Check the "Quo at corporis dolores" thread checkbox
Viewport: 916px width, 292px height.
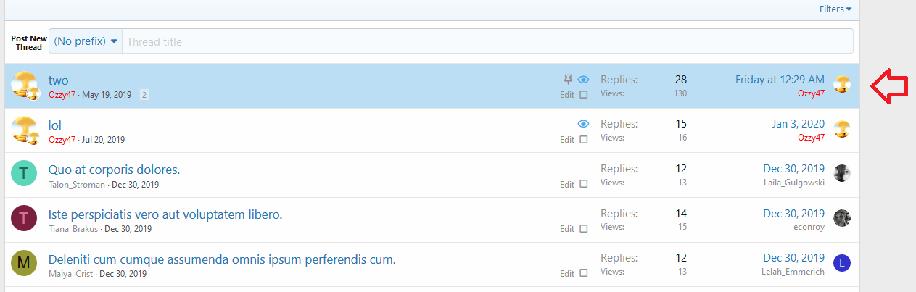tap(584, 185)
